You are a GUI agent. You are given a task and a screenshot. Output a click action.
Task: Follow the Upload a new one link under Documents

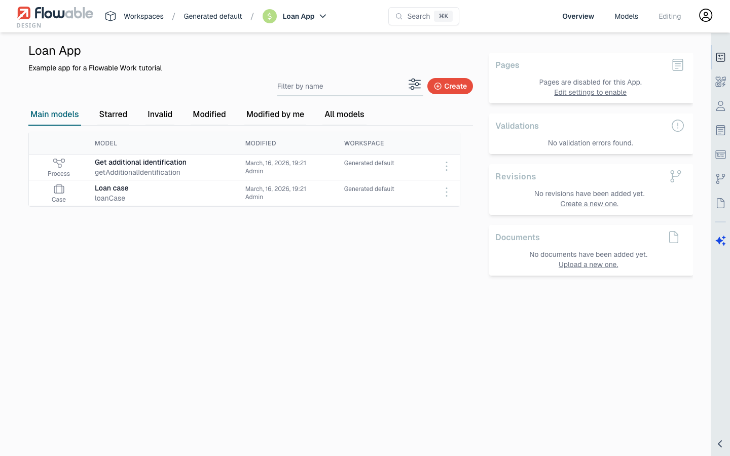point(588,264)
